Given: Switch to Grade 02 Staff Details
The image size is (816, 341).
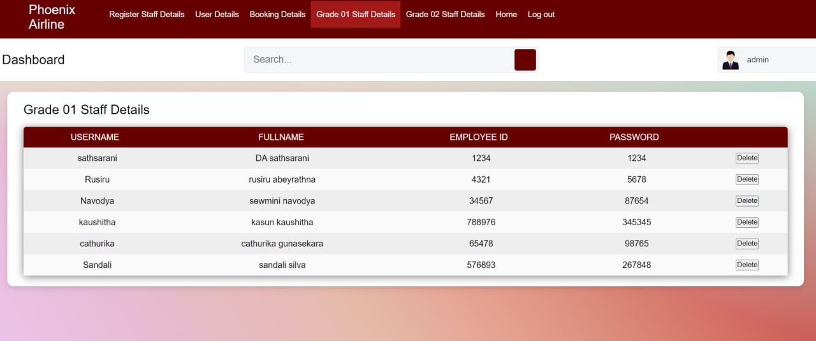Looking at the screenshot, I should [x=446, y=14].
